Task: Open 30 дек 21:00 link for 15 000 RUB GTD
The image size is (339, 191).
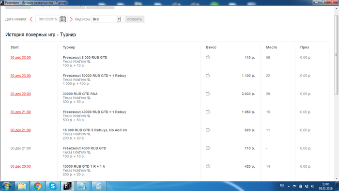Action: (20, 130)
